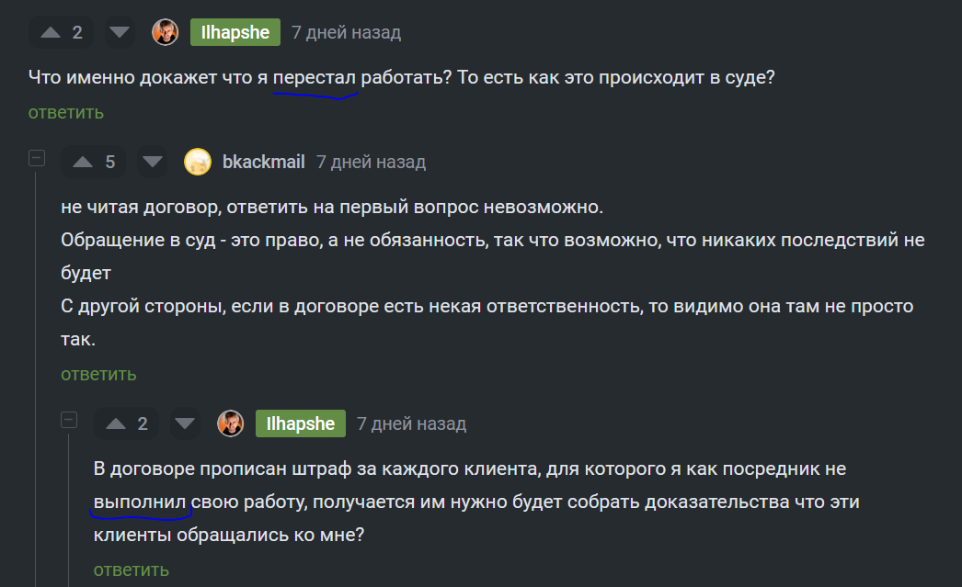Upvote the top Ilhapshe comment

click(51, 33)
